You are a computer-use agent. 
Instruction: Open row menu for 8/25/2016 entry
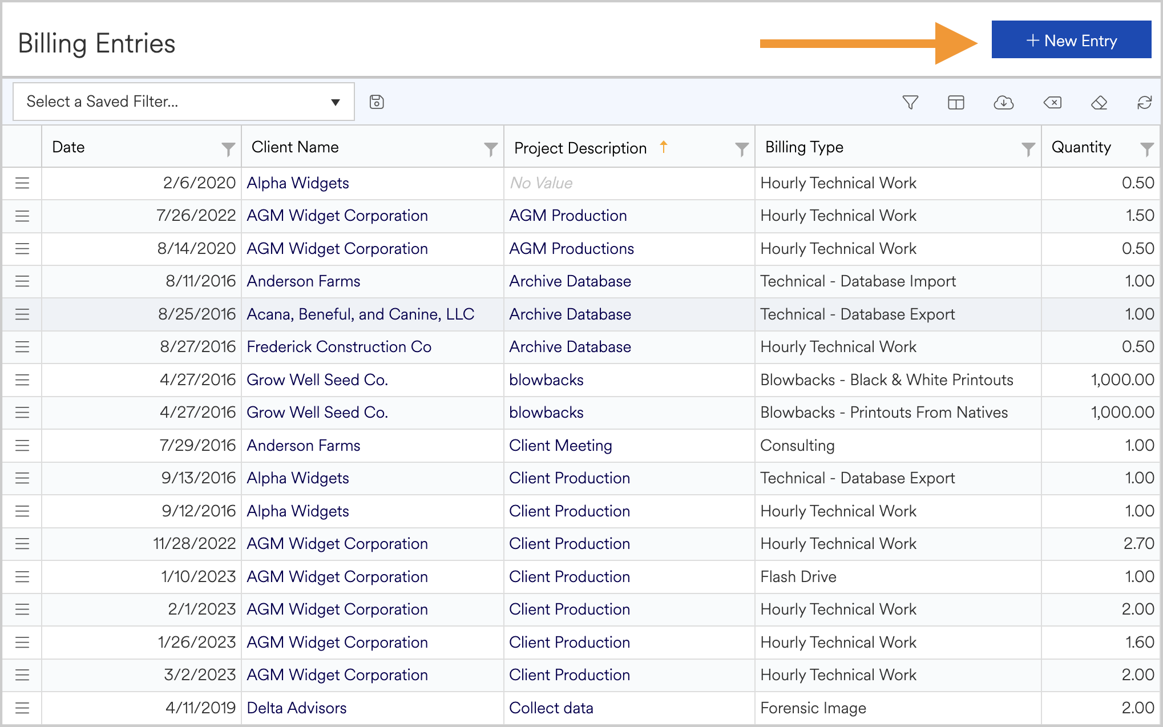22,314
